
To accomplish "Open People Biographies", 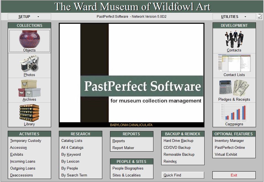I will click(x=128, y=168).
